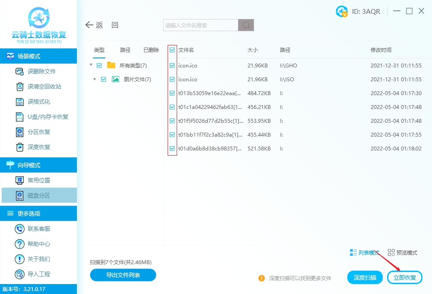Switch to 预览模式 preview view

[403, 253]
